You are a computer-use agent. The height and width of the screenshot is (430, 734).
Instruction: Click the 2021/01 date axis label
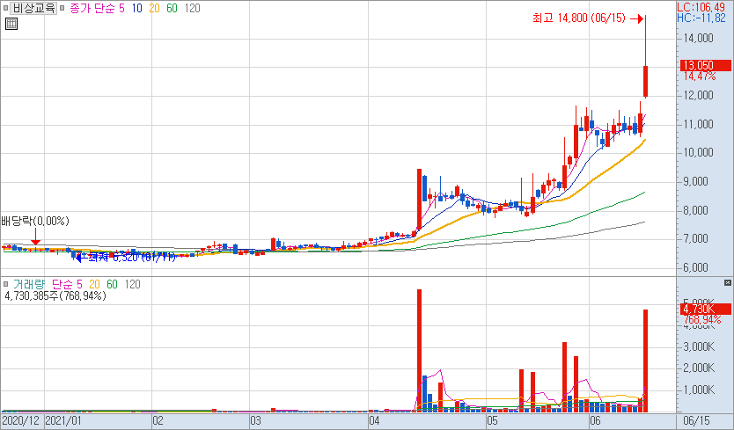click(x=62, y=420)
